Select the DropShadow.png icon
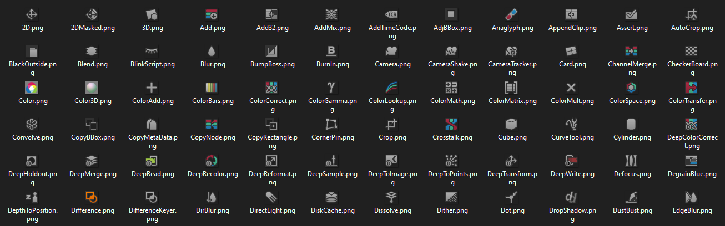 click(572, 197)
